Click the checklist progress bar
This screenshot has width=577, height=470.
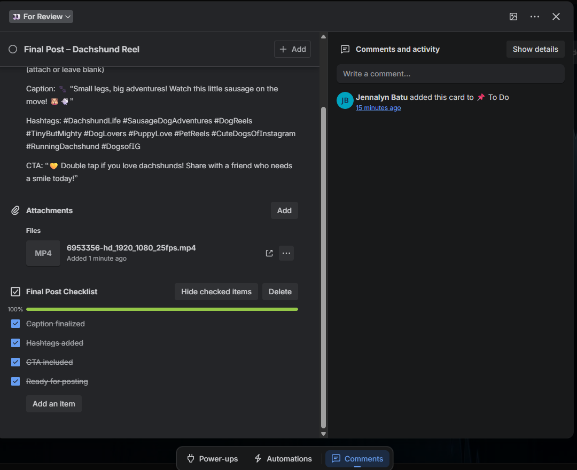click(x=162, y=309)
